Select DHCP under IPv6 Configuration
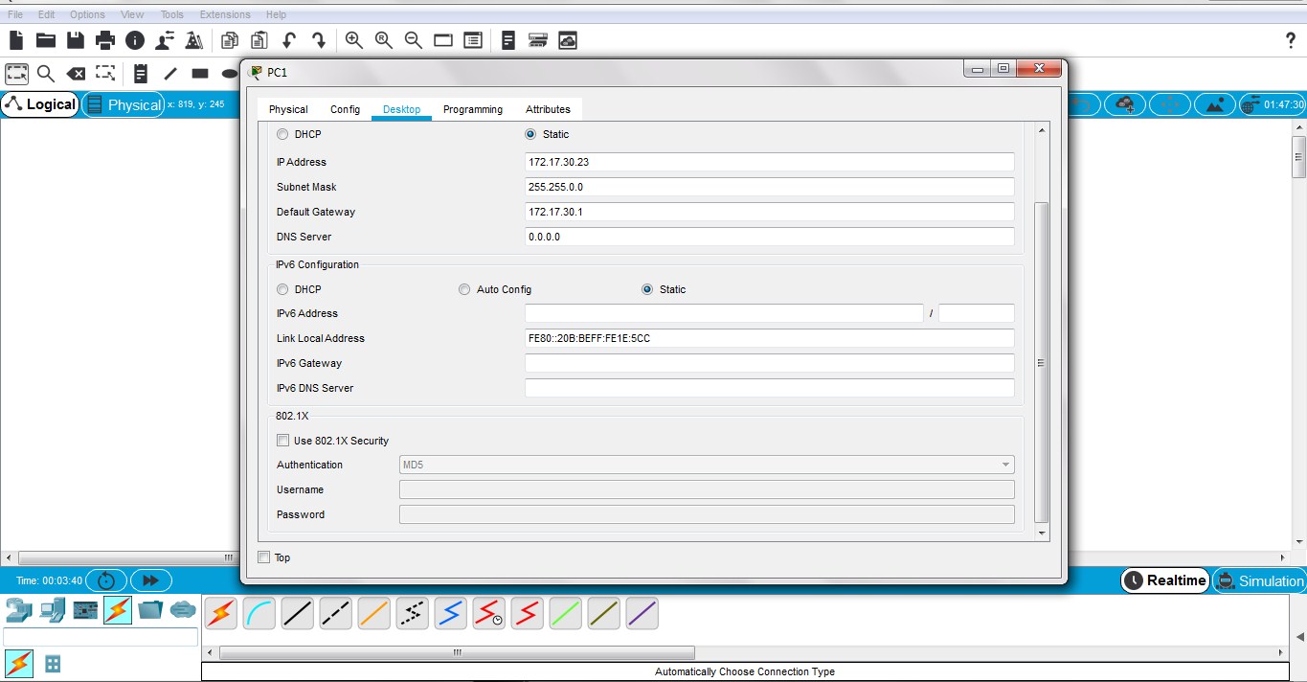This screenshot has height=682, width=1307. click(x=282, y=289)
